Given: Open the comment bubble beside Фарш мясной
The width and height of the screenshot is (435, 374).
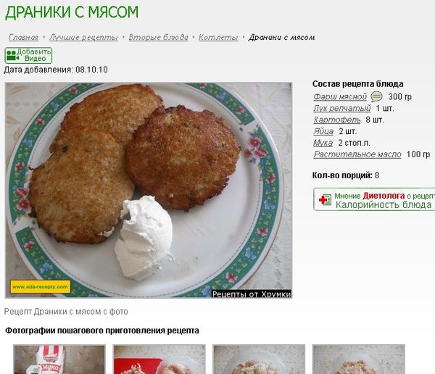Looking at the screenshot, I should (376, 96).
